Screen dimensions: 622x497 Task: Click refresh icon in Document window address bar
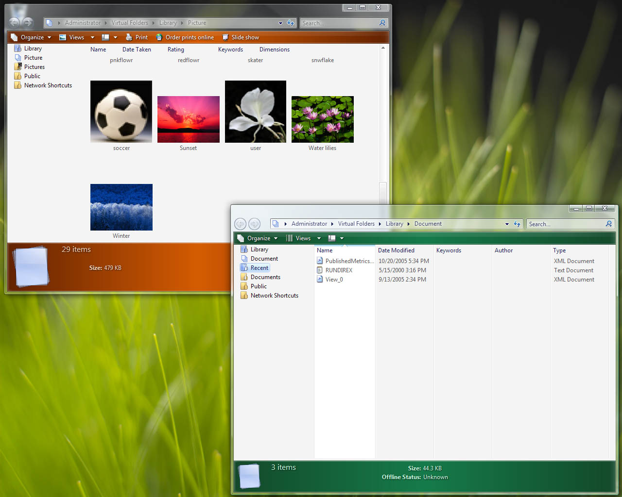(517, 224)
